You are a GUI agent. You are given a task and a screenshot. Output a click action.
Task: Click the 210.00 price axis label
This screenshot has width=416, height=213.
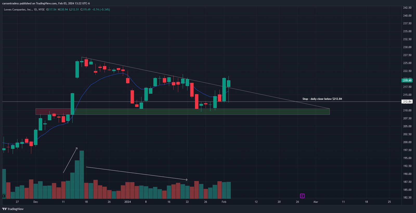pyautogui.click(x=407, y=111)
